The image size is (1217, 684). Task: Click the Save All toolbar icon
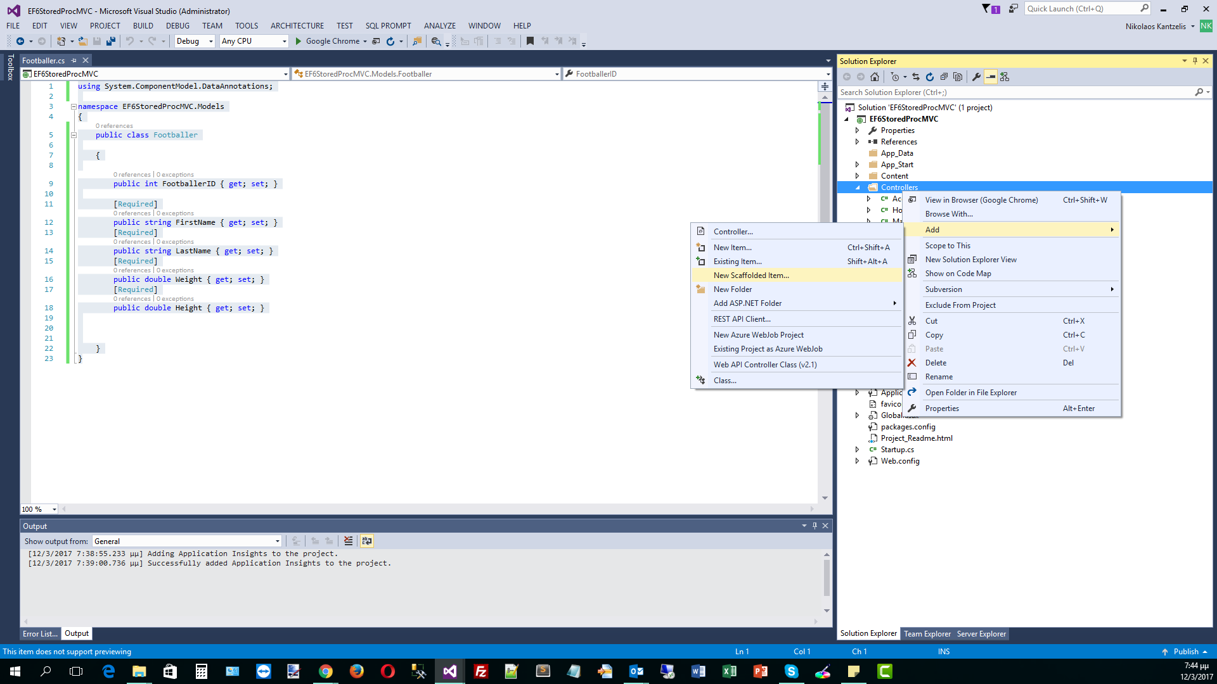[x=111, y=41]
